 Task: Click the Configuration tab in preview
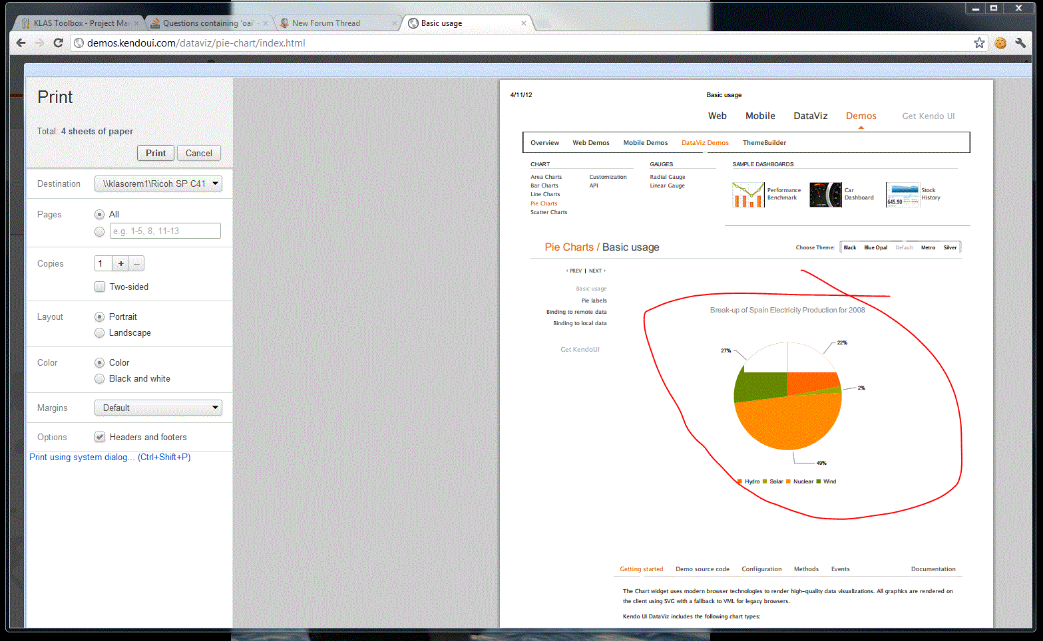click(x=761, y=569)
